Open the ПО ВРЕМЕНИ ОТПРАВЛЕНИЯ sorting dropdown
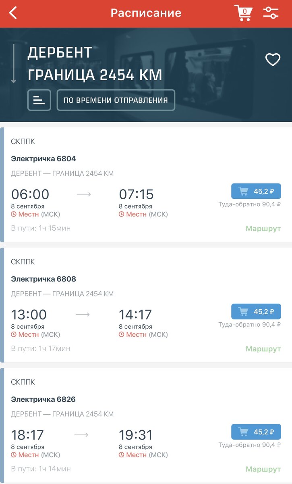 115,100
